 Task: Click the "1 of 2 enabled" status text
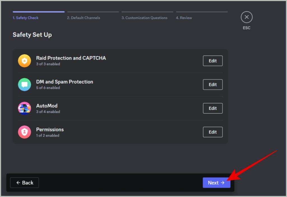coord(48,135)
